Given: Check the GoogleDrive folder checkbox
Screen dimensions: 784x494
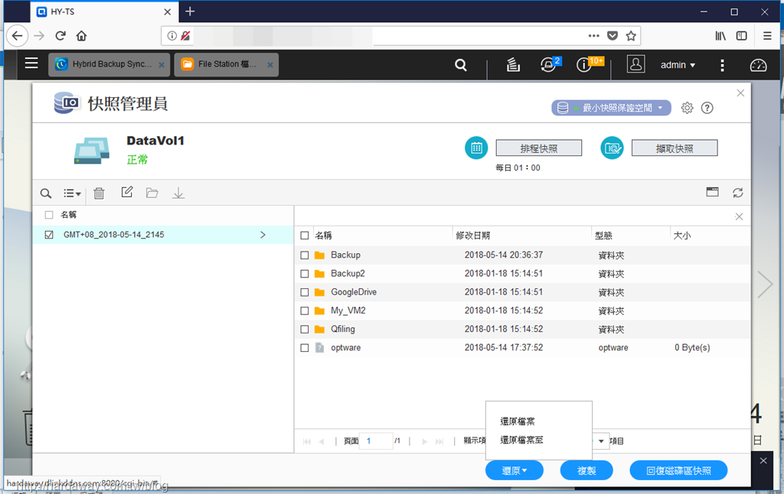Looking at the screenshot, I should tap(305, 292).
